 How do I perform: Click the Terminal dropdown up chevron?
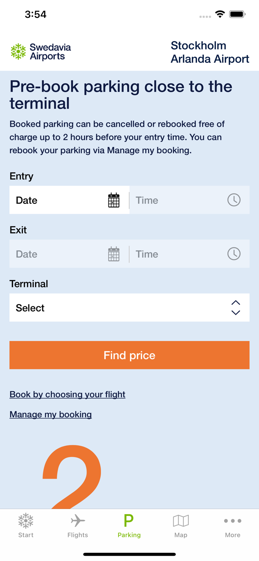click(x=235, y=303)
